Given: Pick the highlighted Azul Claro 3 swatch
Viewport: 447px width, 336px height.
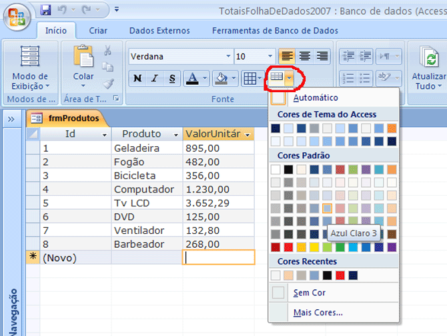Looking at the screenshot, I should (x=327, y=208).
